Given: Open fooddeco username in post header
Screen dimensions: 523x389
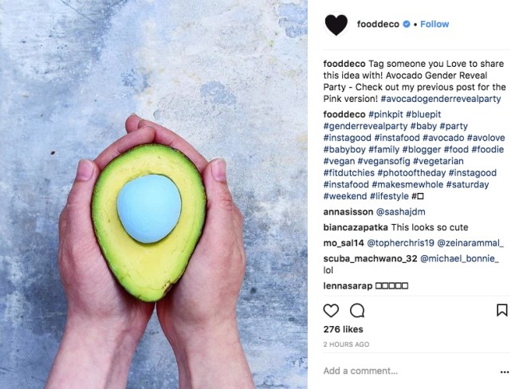Looking at the screenshot, I should click(x=378, y=24).
